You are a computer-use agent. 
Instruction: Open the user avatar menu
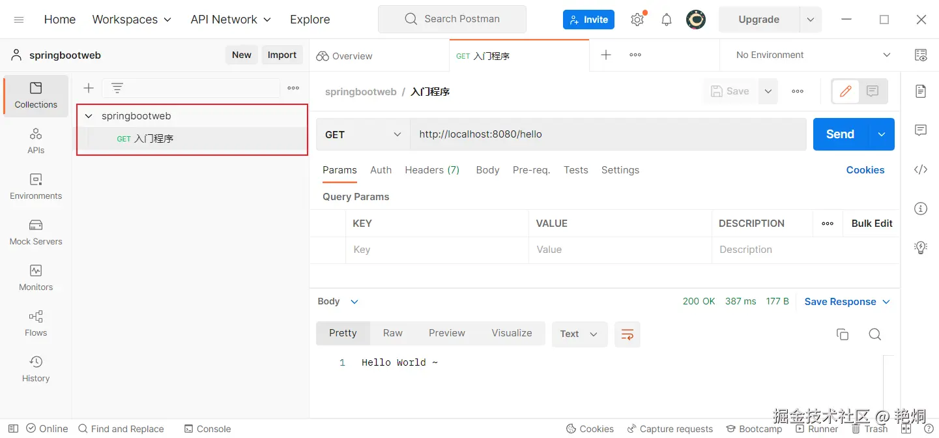pyautogui.click(x=696, y=20)
